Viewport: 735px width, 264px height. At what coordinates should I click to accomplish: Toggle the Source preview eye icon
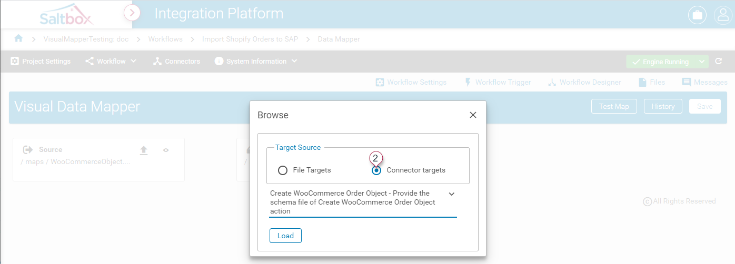coord(166,150)
